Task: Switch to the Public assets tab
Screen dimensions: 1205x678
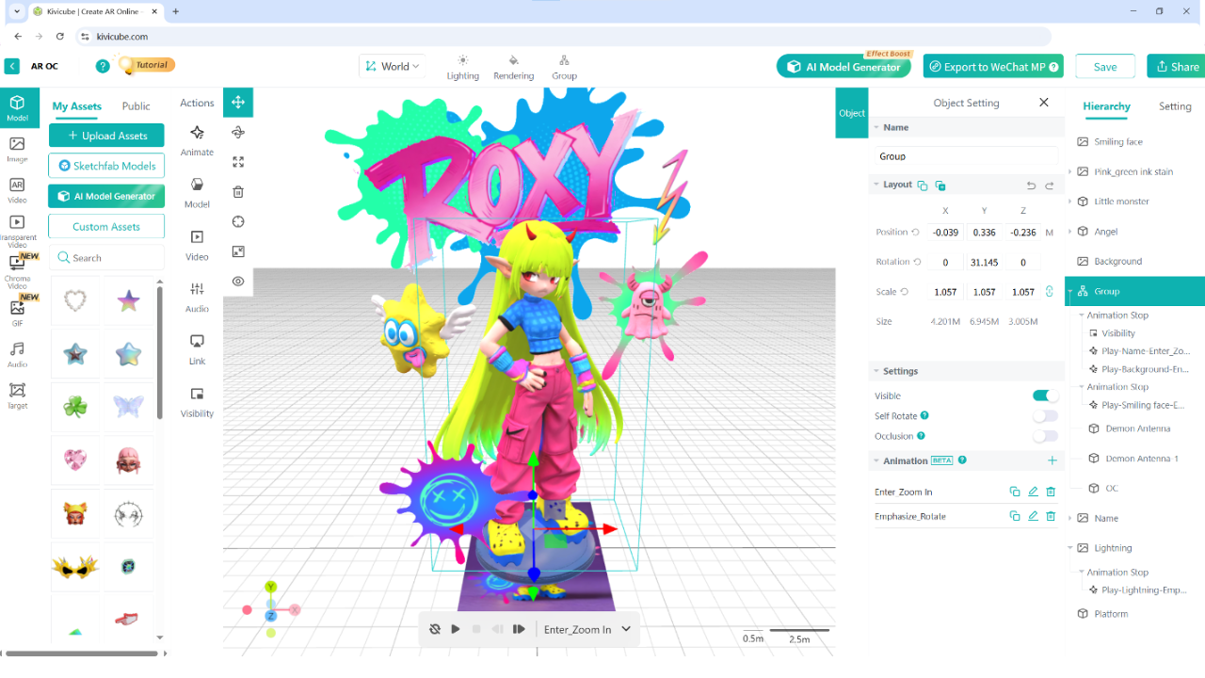Action: coord(136,106)
